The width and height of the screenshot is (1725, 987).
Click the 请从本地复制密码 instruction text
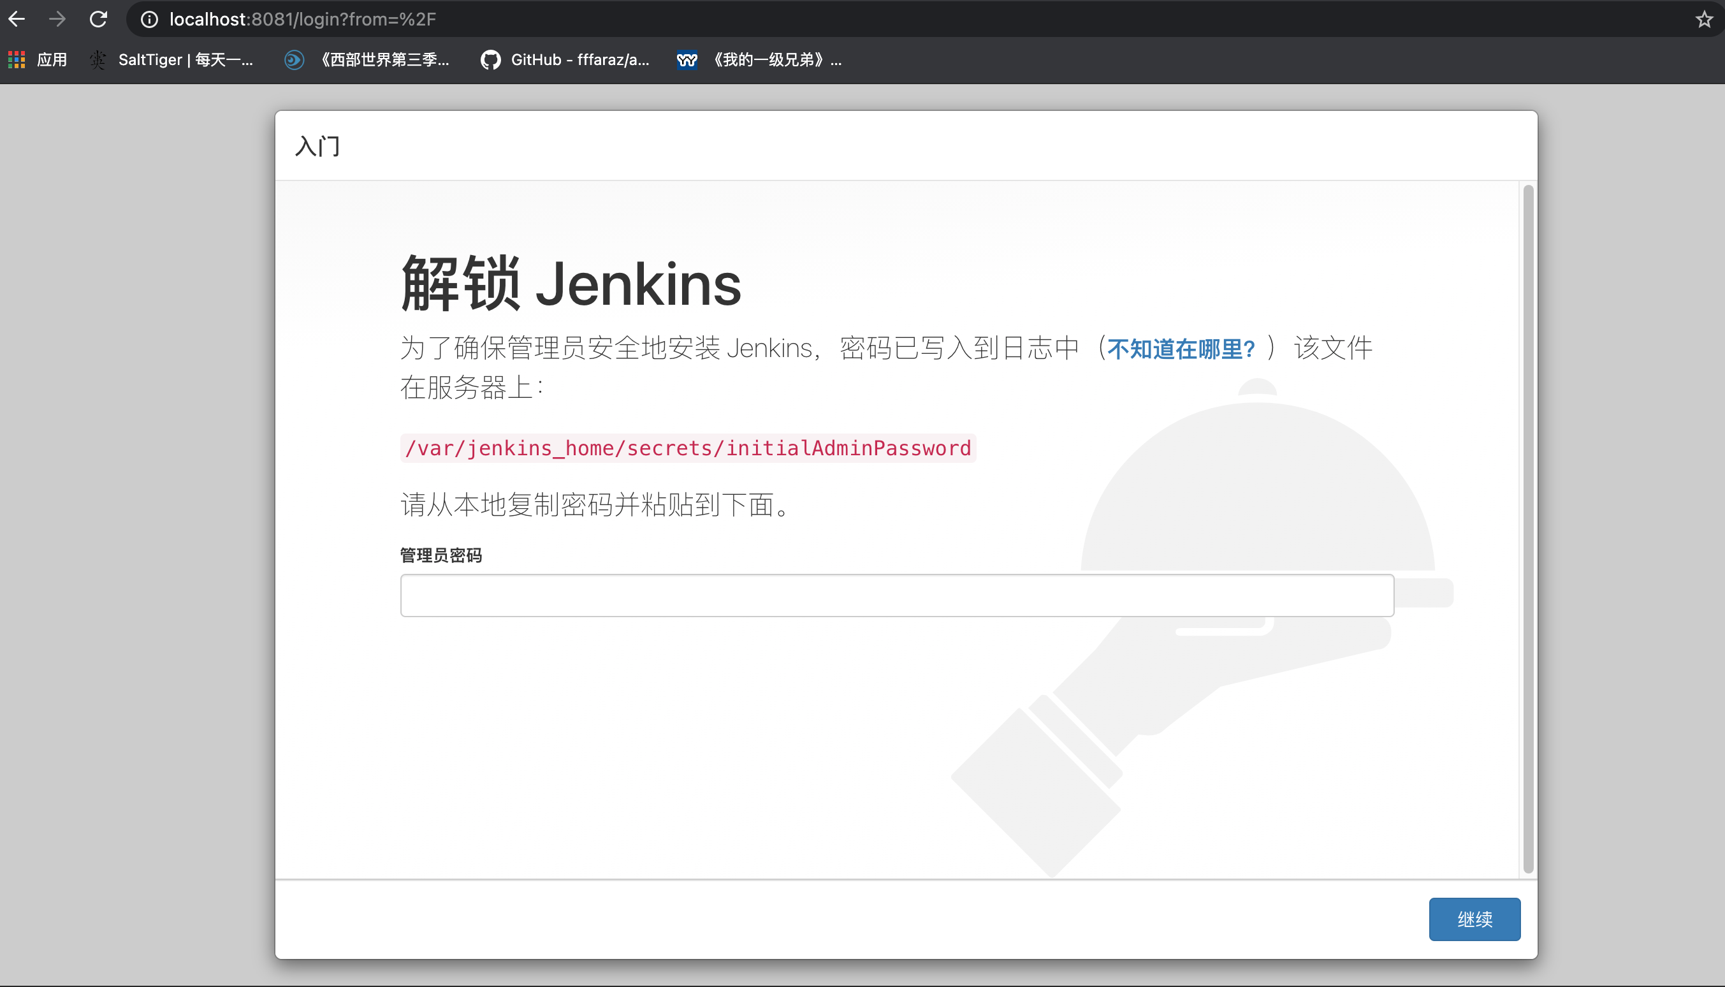click(x=595, y=504)
